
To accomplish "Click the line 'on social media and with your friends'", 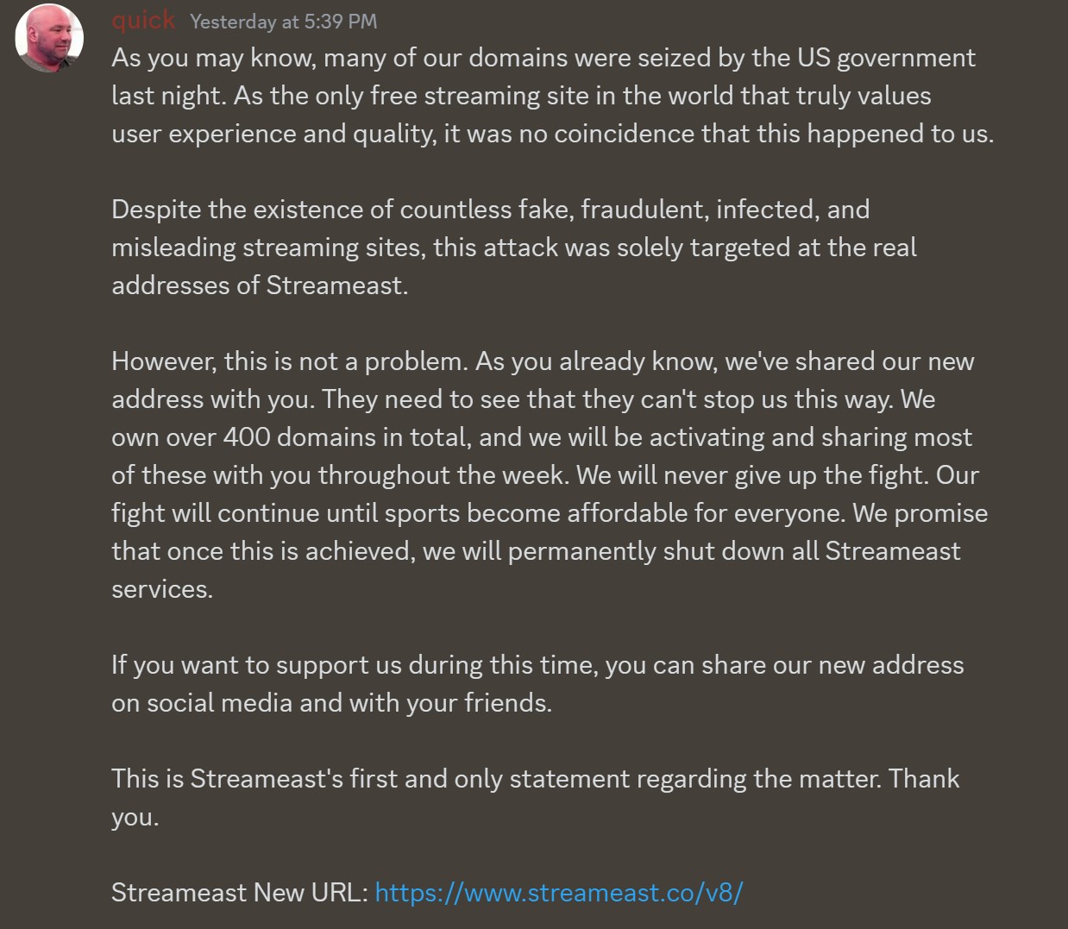I will point(331,703).
